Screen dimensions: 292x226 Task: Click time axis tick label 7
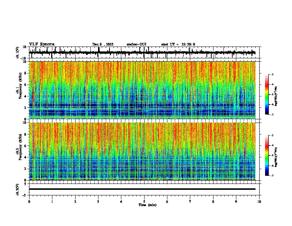tap(190, 202)
